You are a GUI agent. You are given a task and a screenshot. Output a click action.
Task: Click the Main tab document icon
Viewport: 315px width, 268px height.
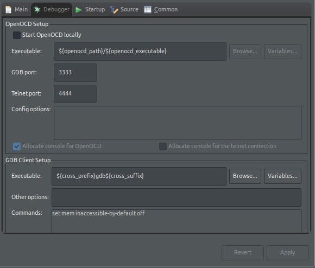(x=8, y=9)
